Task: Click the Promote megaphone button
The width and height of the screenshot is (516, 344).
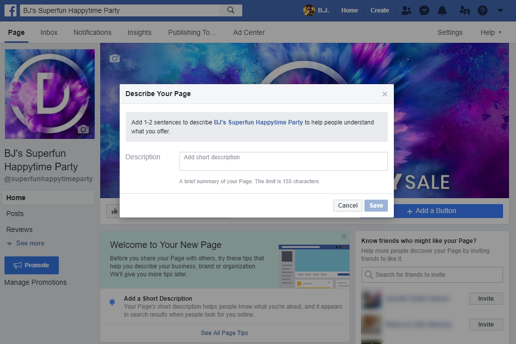Action: point(31,265)
